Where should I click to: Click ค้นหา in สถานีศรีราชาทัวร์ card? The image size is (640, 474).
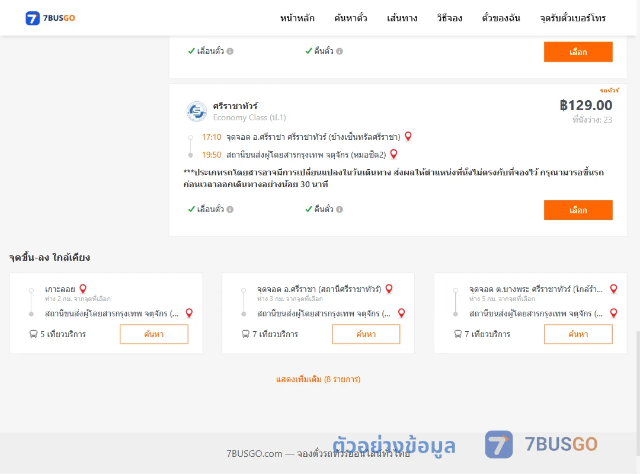(366, 334)
